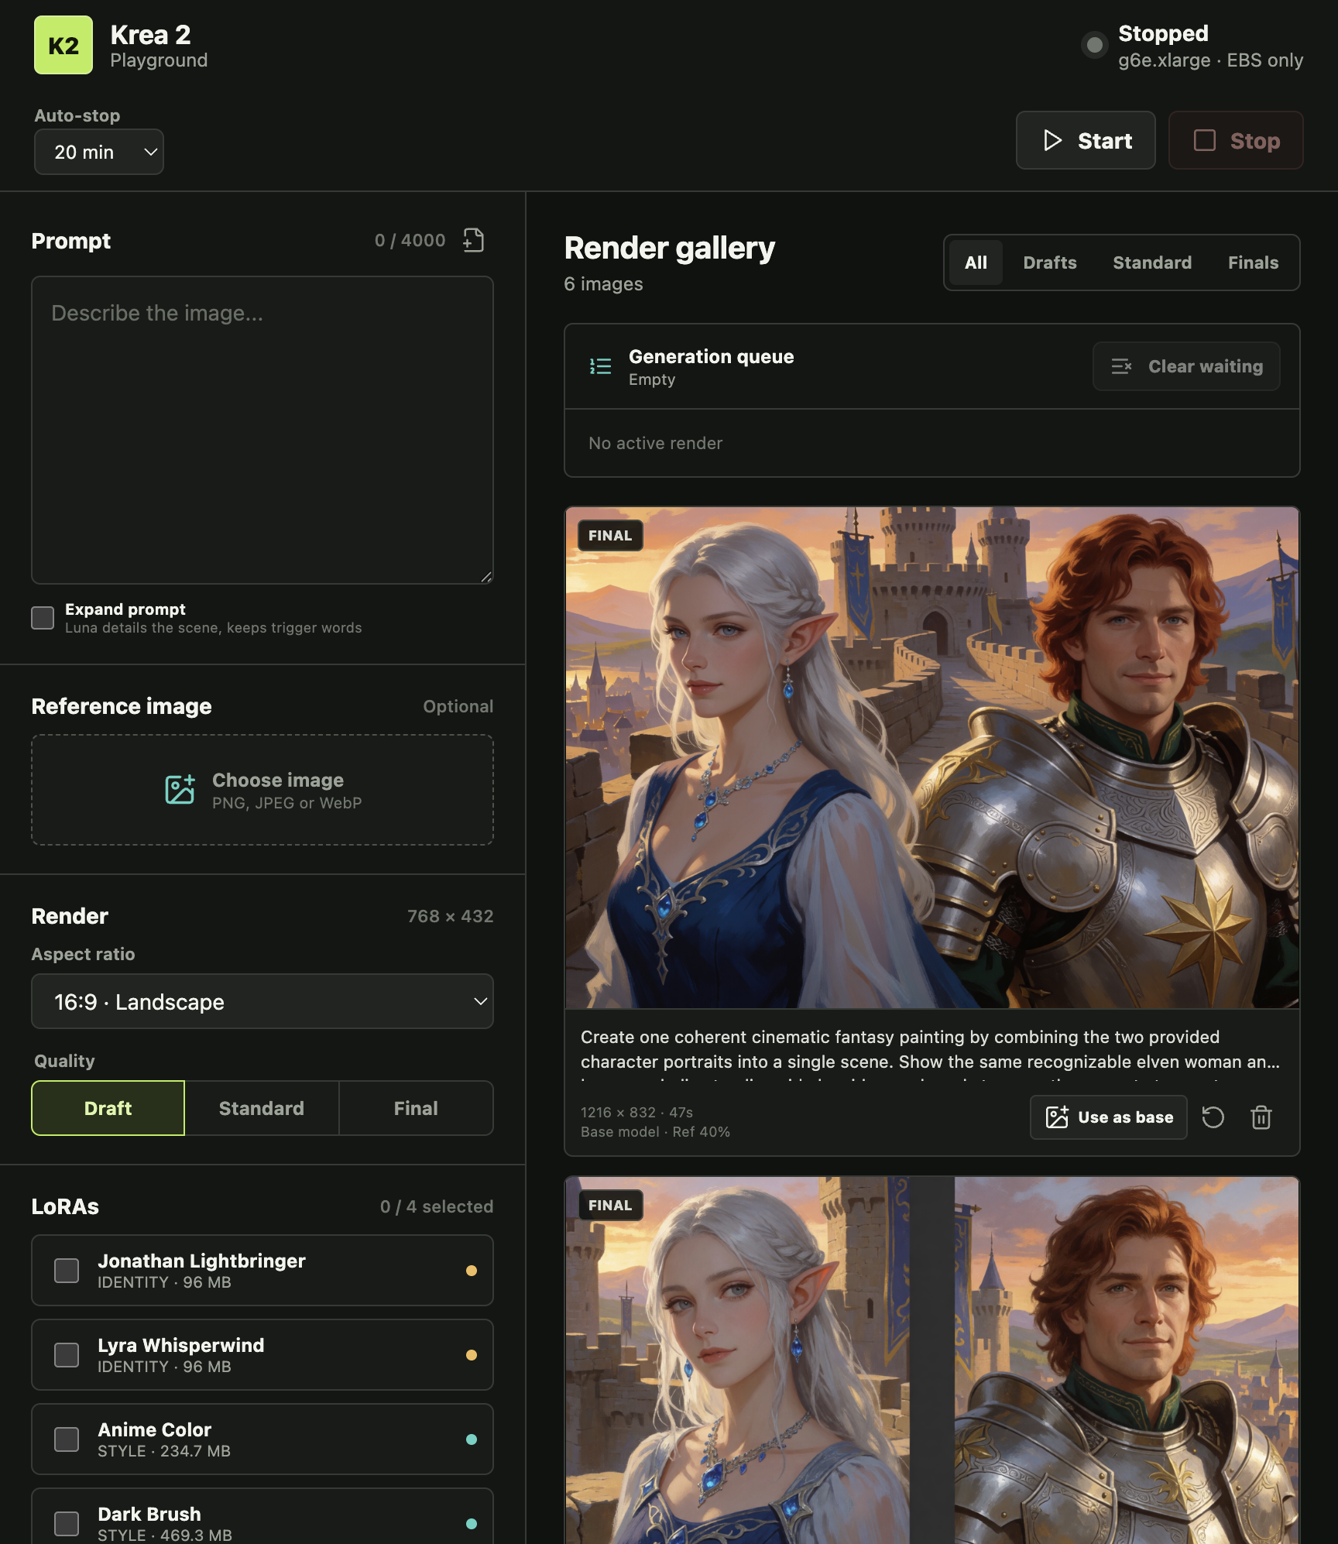The image size is (1338, 1544).
Task: Click Choose image upload area
Action: 262,790
